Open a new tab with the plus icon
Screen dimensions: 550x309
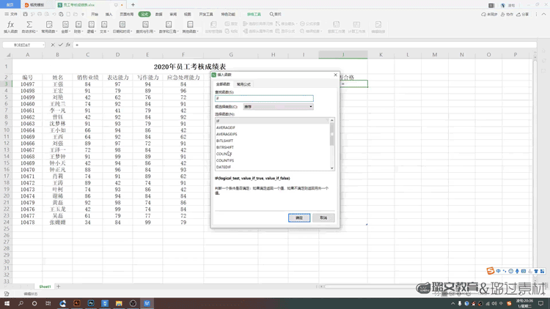(x=133, y=5)
